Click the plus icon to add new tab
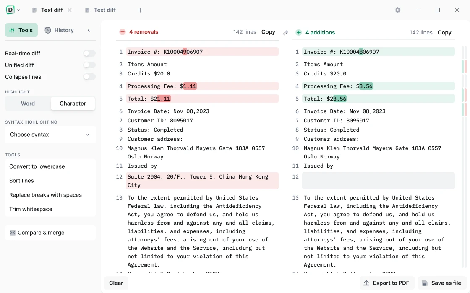 coord(140,10)
